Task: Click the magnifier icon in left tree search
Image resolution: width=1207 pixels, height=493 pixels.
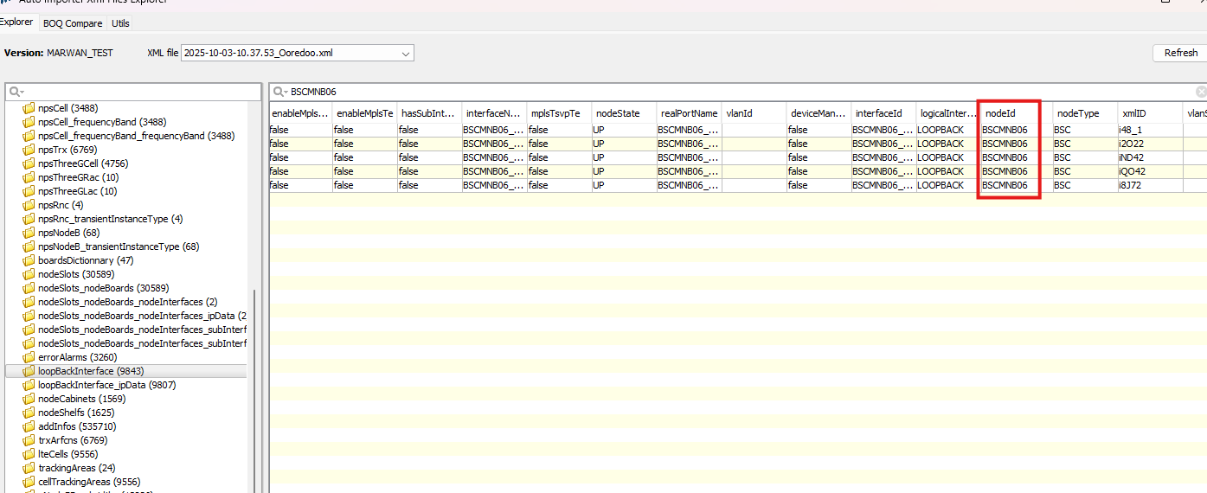Action: click(16, 92)
